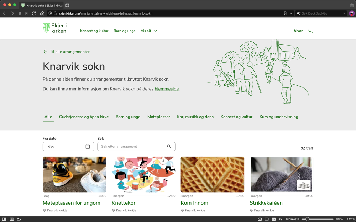Open the bookmark dropdown arrow in address bar
Screen dimensions: 356x222
291,13
